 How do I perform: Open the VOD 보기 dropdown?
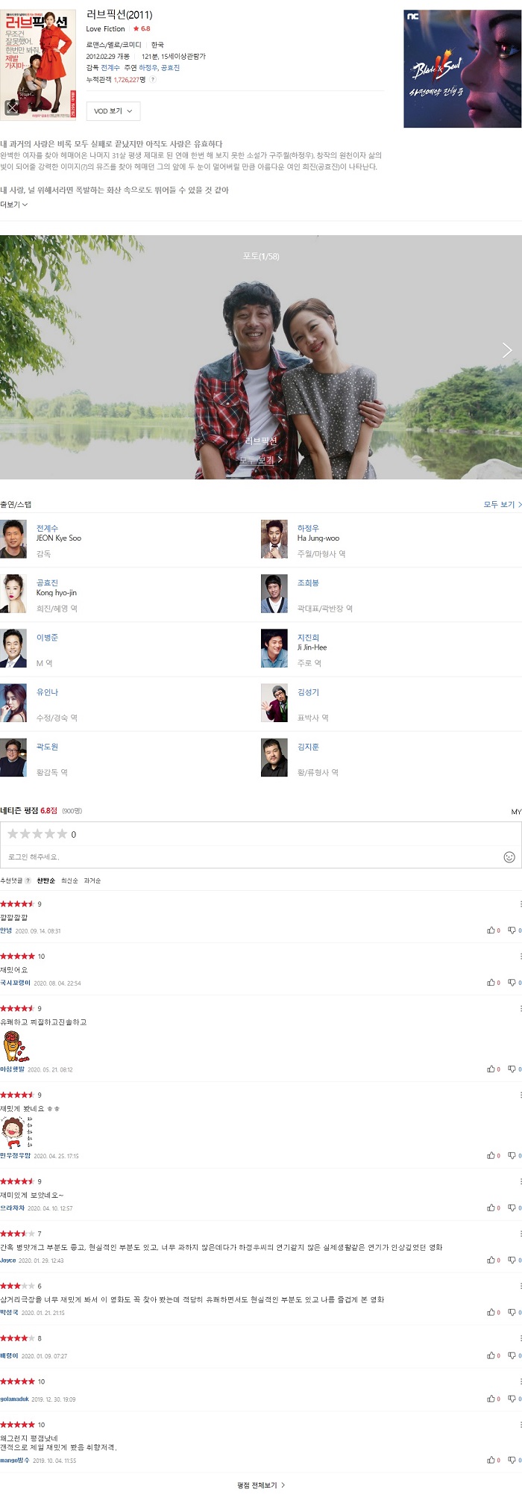click(113, 111)
